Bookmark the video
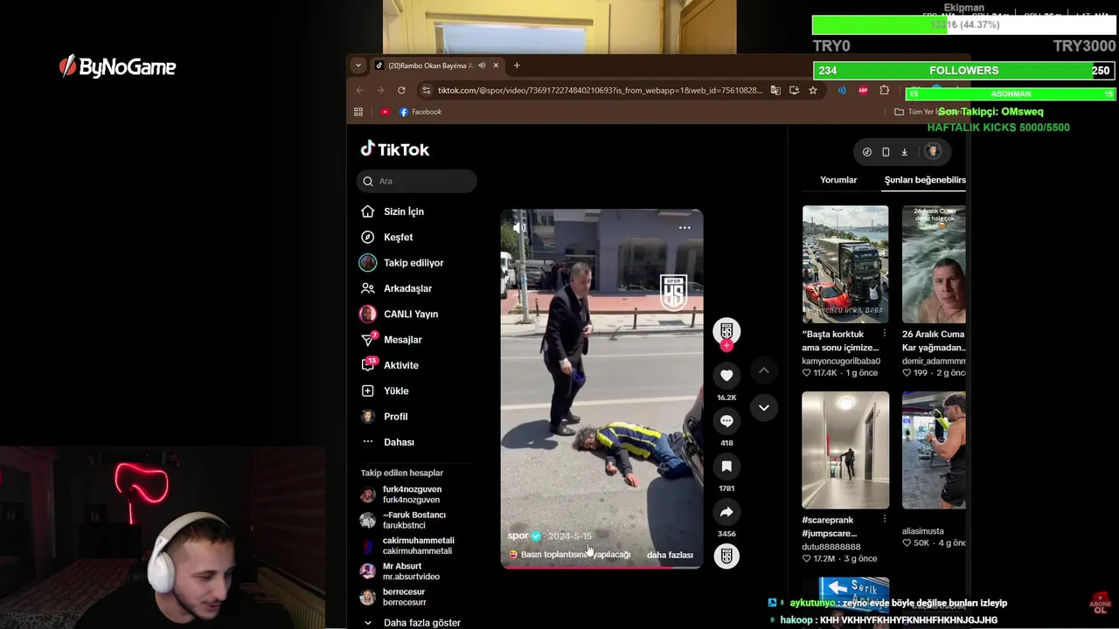Viewport: 1119px width, 629px height. click(726, 466)
